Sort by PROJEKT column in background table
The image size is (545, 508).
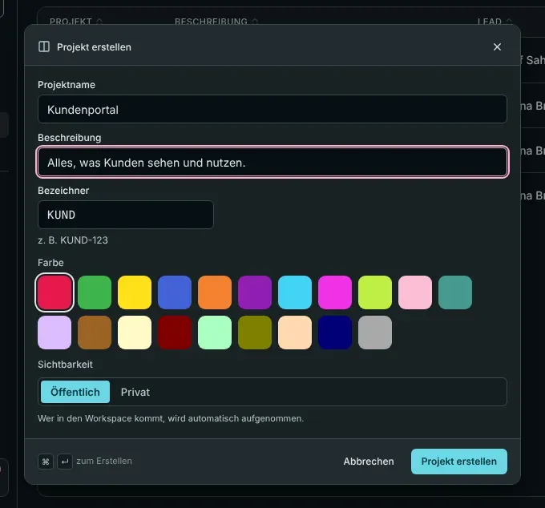pos(76,21)
